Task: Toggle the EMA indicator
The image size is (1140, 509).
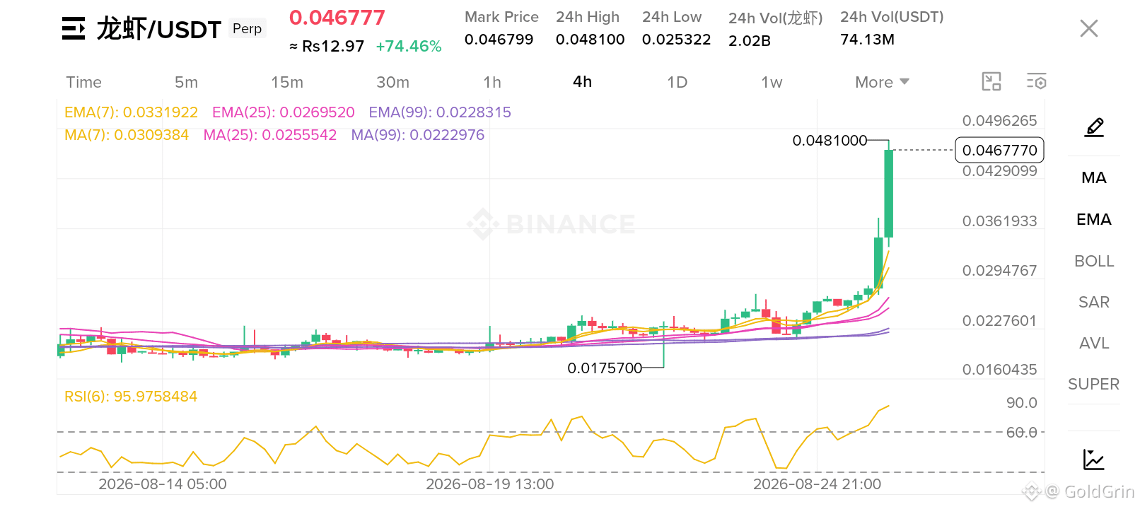Action: [x=1094, y=220]
